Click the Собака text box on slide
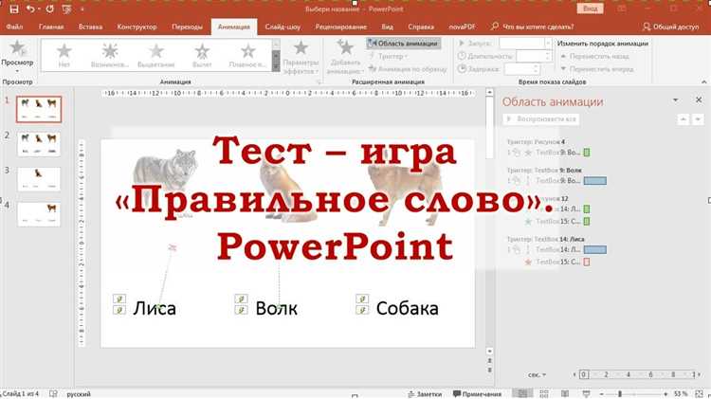This screenshot has height=399, width=711. point(408,308)
